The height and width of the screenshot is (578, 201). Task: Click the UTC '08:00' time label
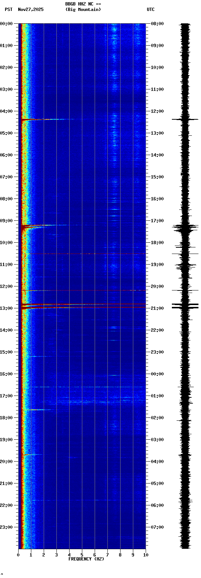[157, 24]
